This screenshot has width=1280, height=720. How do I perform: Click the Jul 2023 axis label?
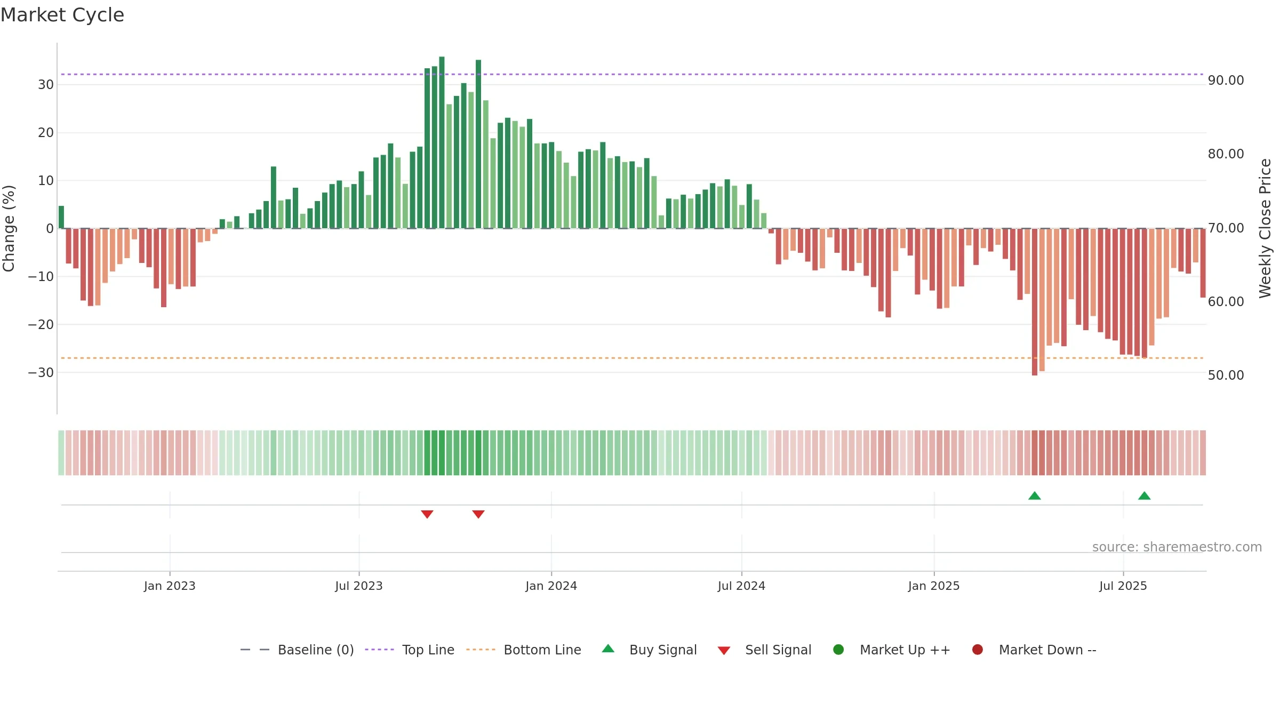tap(359, 586)
